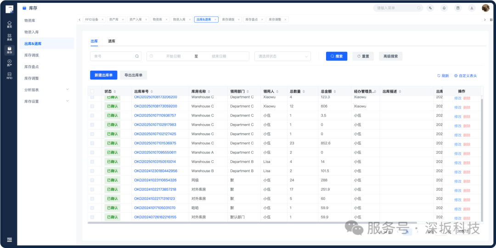The width and height of the screenshot is (496, 248).
Task: Open the 资产 assets module icon
Action: 10,63
